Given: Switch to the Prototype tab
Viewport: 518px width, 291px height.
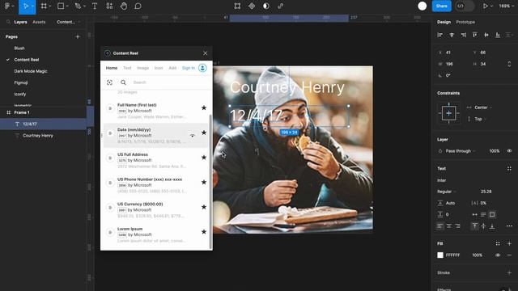Looking at the screenshot, I should point(465,22).
